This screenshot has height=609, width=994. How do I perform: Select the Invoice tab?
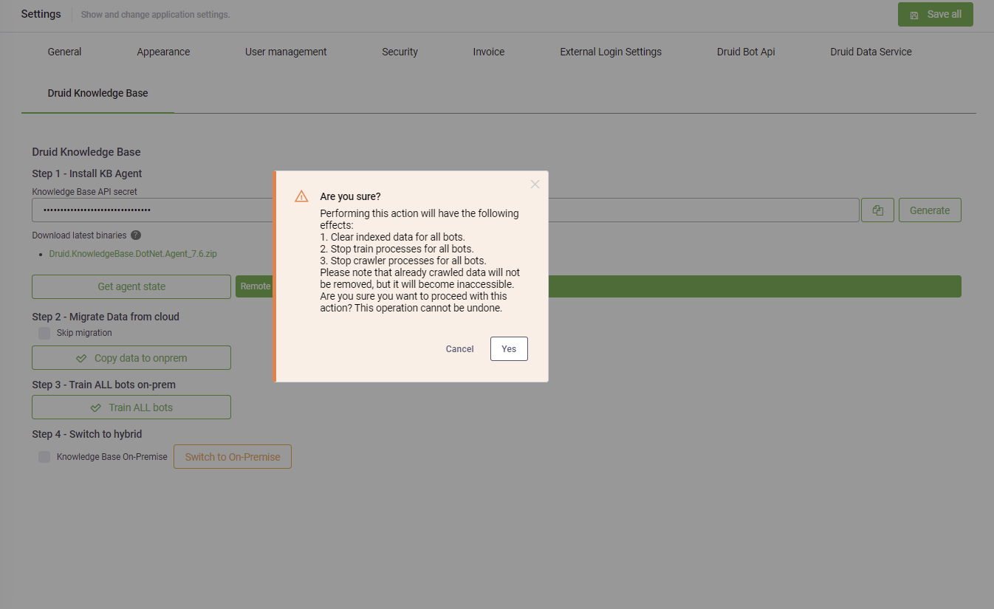(x=489, y=52)
